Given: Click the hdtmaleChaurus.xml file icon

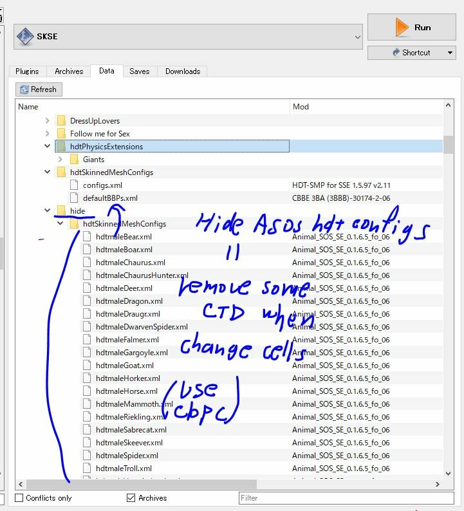Looking at the screenshot, I should click(87, 263).
